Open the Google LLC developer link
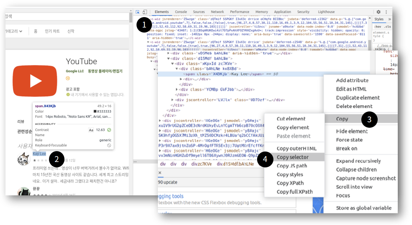This screenshot has width=412, height=225. click(x=75, y=71)
